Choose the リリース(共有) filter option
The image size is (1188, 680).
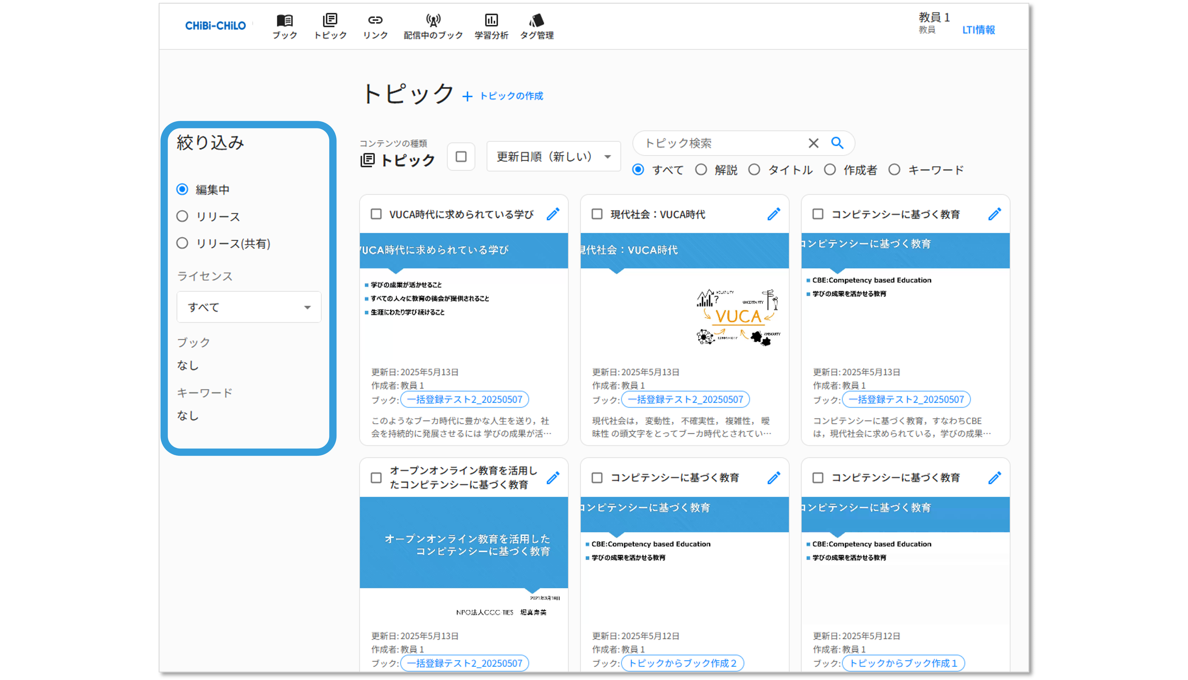pyautogui.click(x=182, y=243)
